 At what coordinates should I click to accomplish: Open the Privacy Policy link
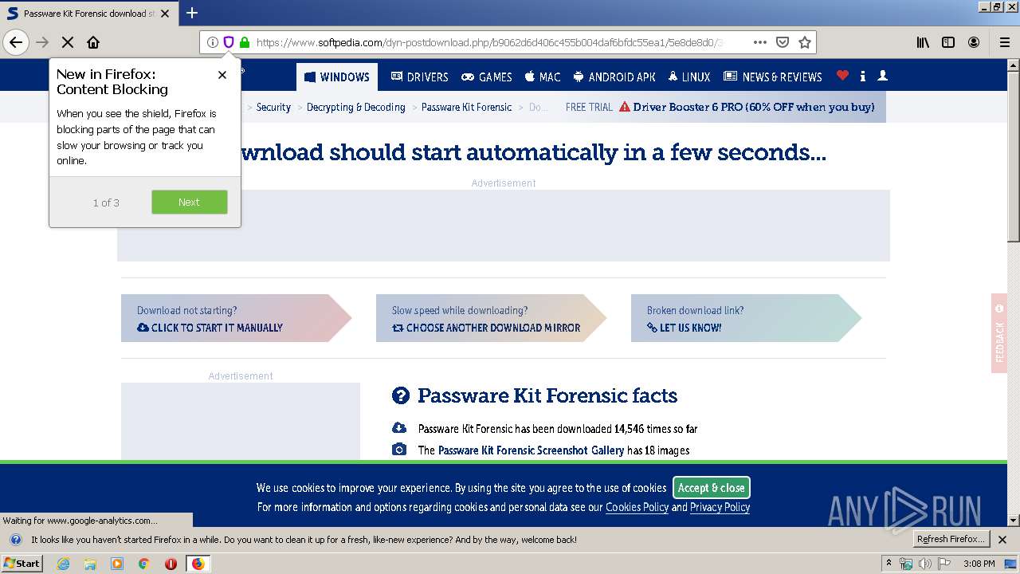coord(720,507)
